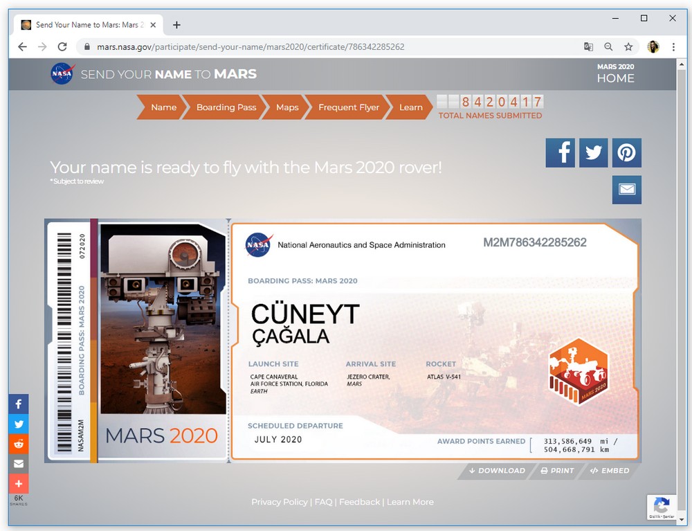Email boarding pass using envelope icon
This screenshot has width=692, height=531.
tap(626, 190)
